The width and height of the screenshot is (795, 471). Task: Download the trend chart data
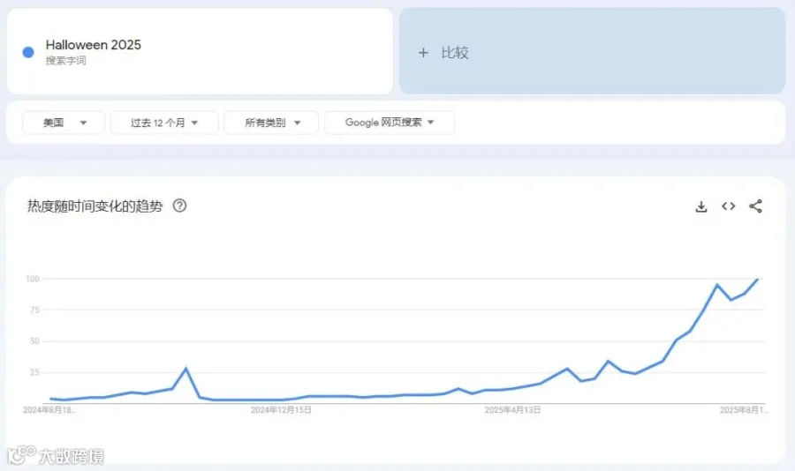click(701, 206)
